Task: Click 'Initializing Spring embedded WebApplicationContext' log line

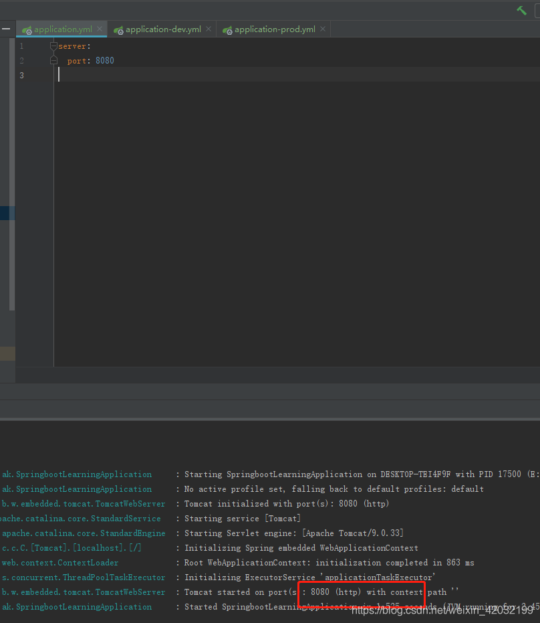Action: [x=301, y=548]
